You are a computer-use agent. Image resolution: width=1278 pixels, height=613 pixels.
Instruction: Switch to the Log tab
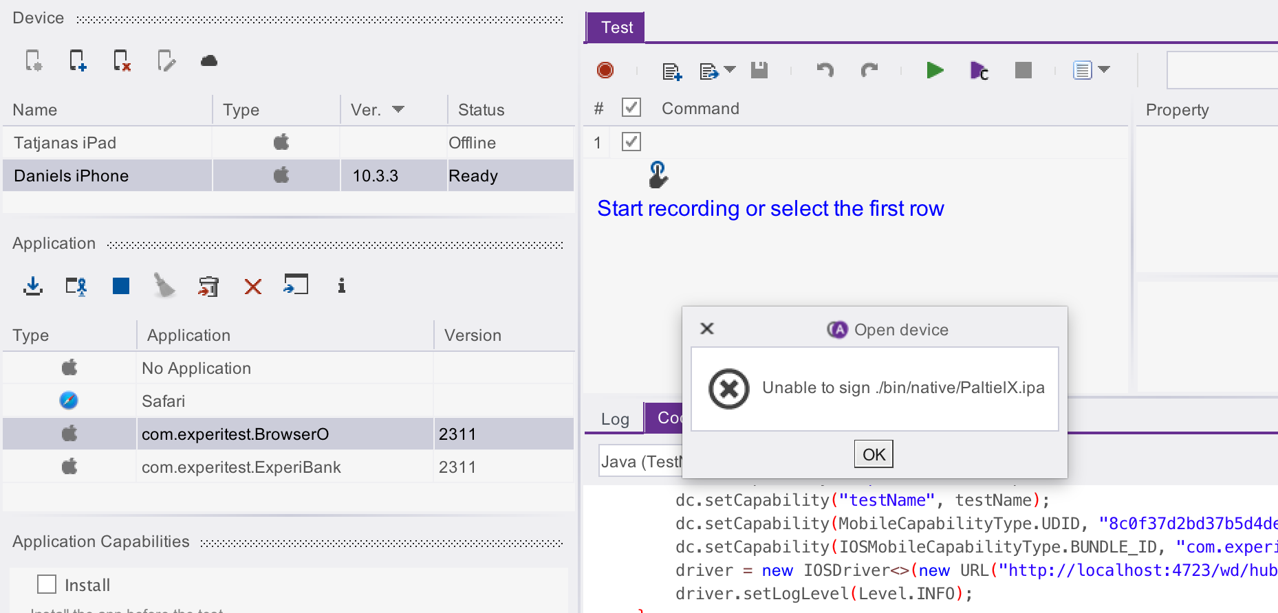[x=615, y=419]
